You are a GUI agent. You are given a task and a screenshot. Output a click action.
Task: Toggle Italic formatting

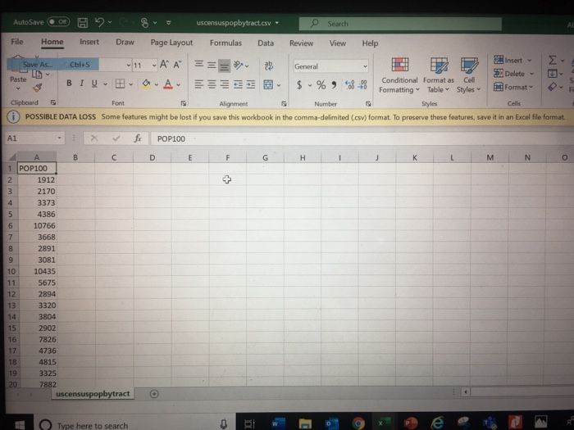[82, 83]
